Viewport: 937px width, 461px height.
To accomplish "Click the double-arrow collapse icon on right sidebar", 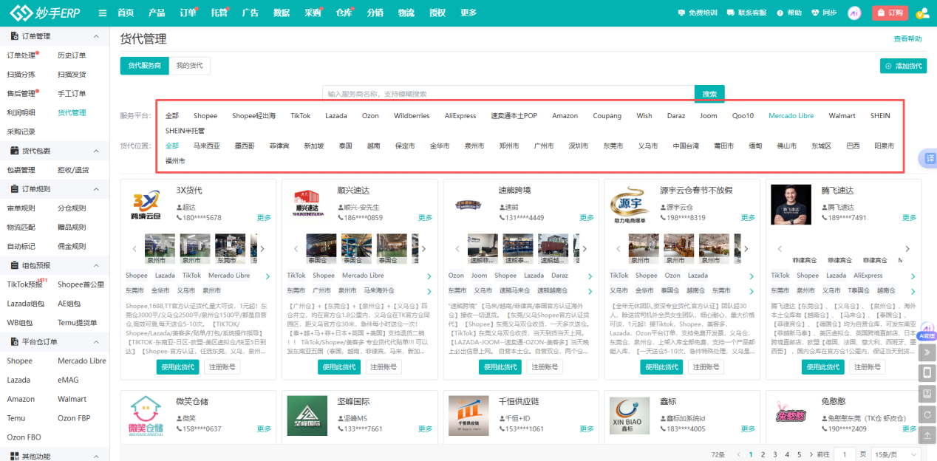I will 928,352.
